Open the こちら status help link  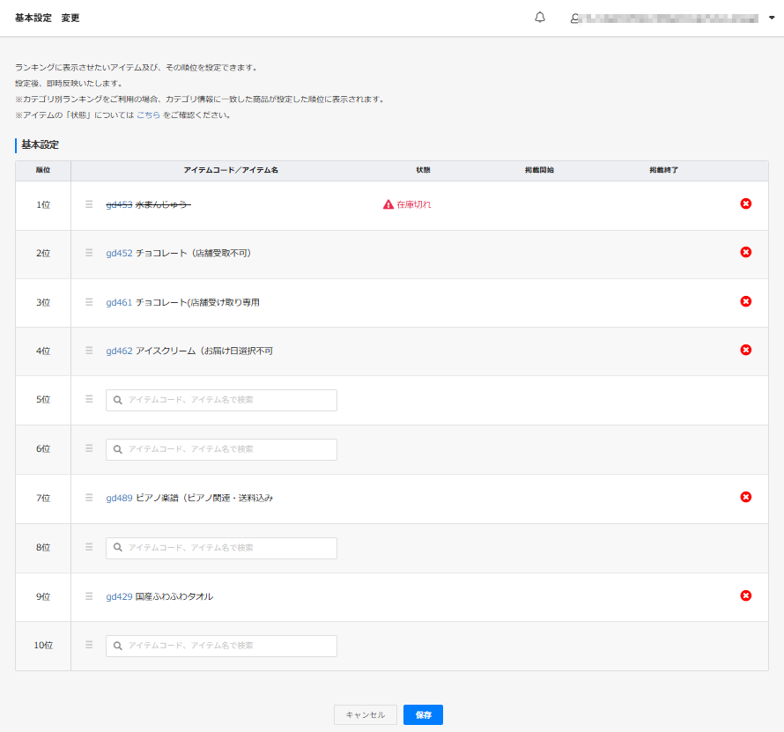(148, 115)
